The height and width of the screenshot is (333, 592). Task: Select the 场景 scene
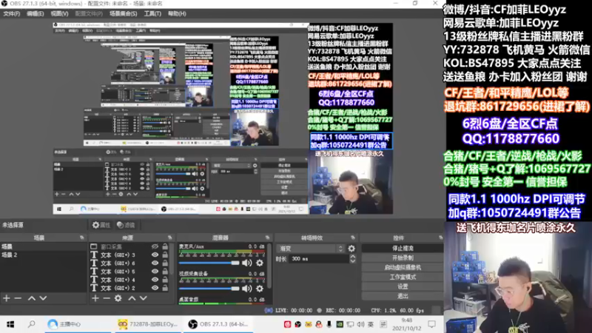tap(44, 246)
